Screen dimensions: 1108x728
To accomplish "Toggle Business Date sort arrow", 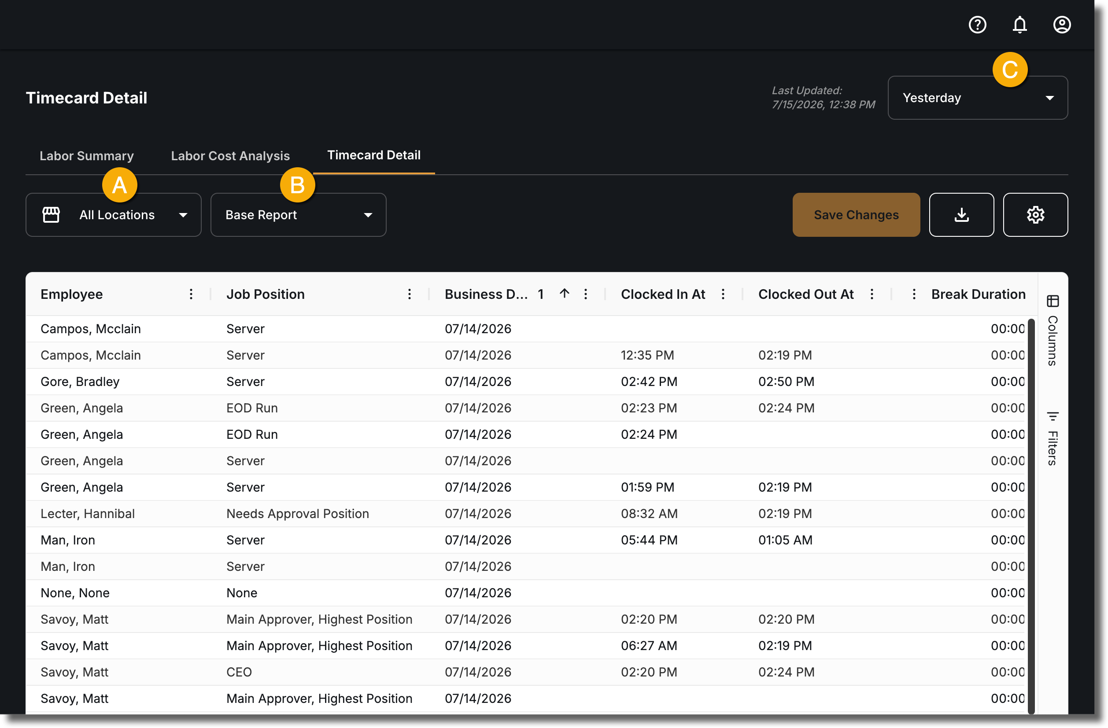I will click(564, 294).
